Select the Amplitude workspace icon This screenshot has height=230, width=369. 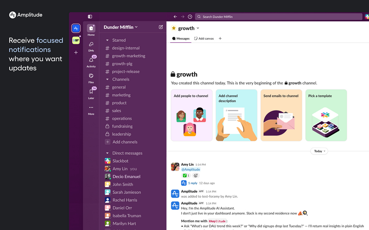76,28
